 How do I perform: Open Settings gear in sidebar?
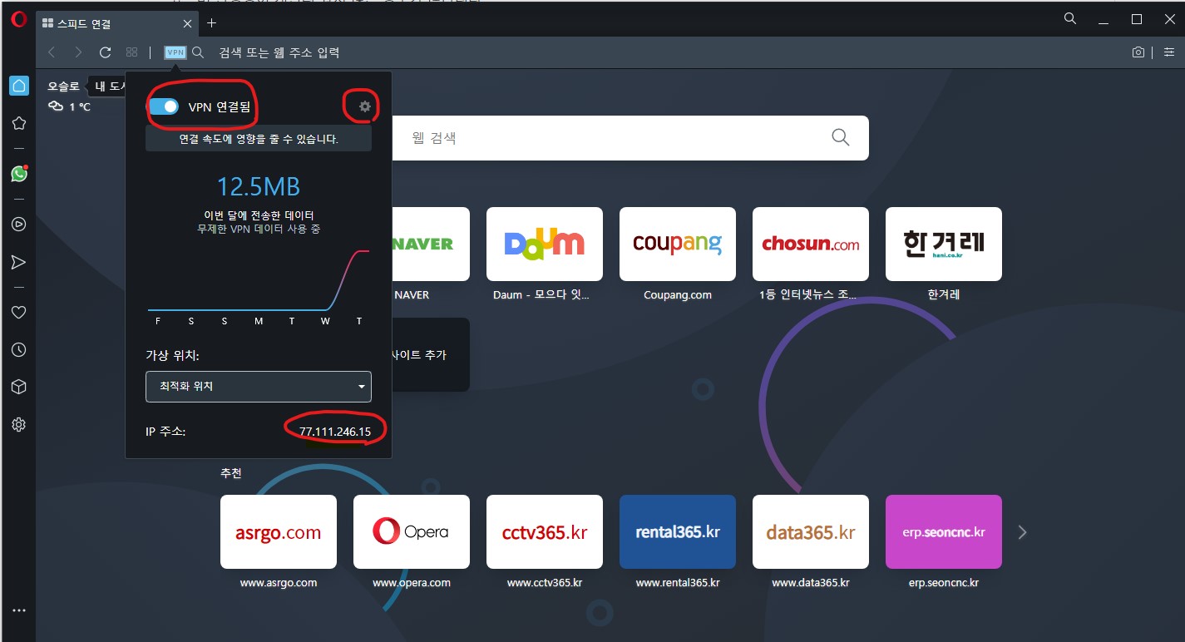tap(18, 425)
